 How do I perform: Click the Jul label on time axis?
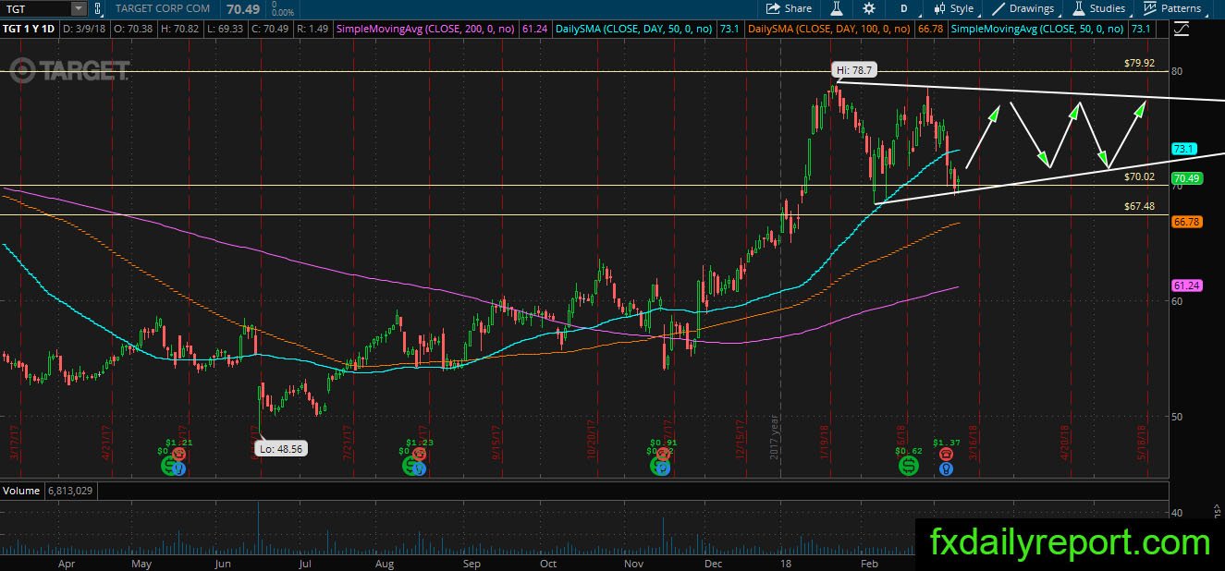[305, 562]
